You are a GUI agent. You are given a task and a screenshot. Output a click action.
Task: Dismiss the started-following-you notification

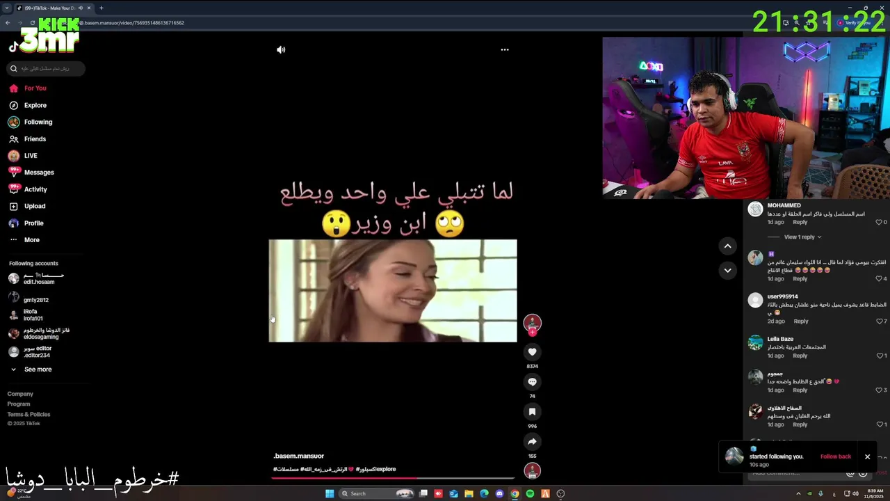coord(867,456)
